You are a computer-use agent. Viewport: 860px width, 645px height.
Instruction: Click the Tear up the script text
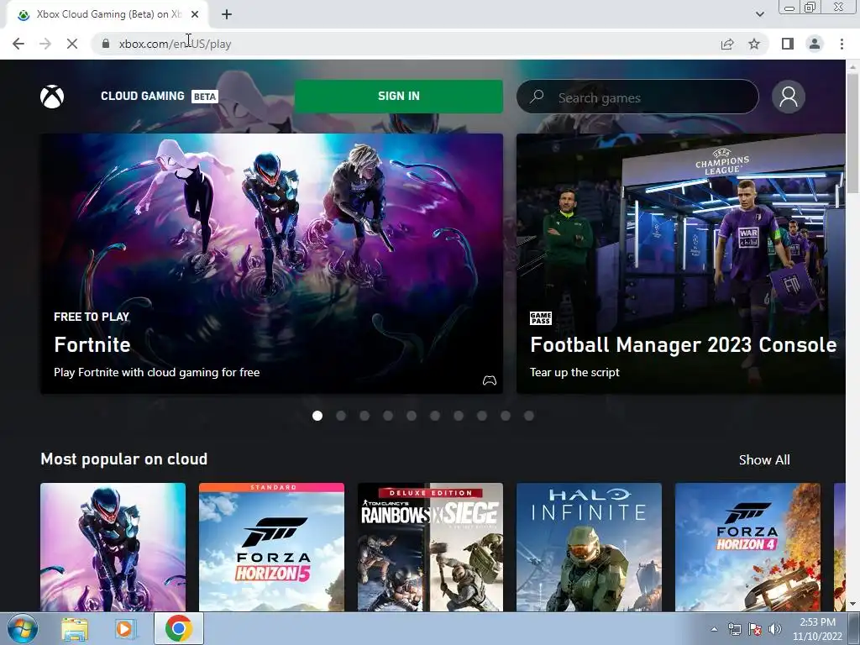pos(574,372)
